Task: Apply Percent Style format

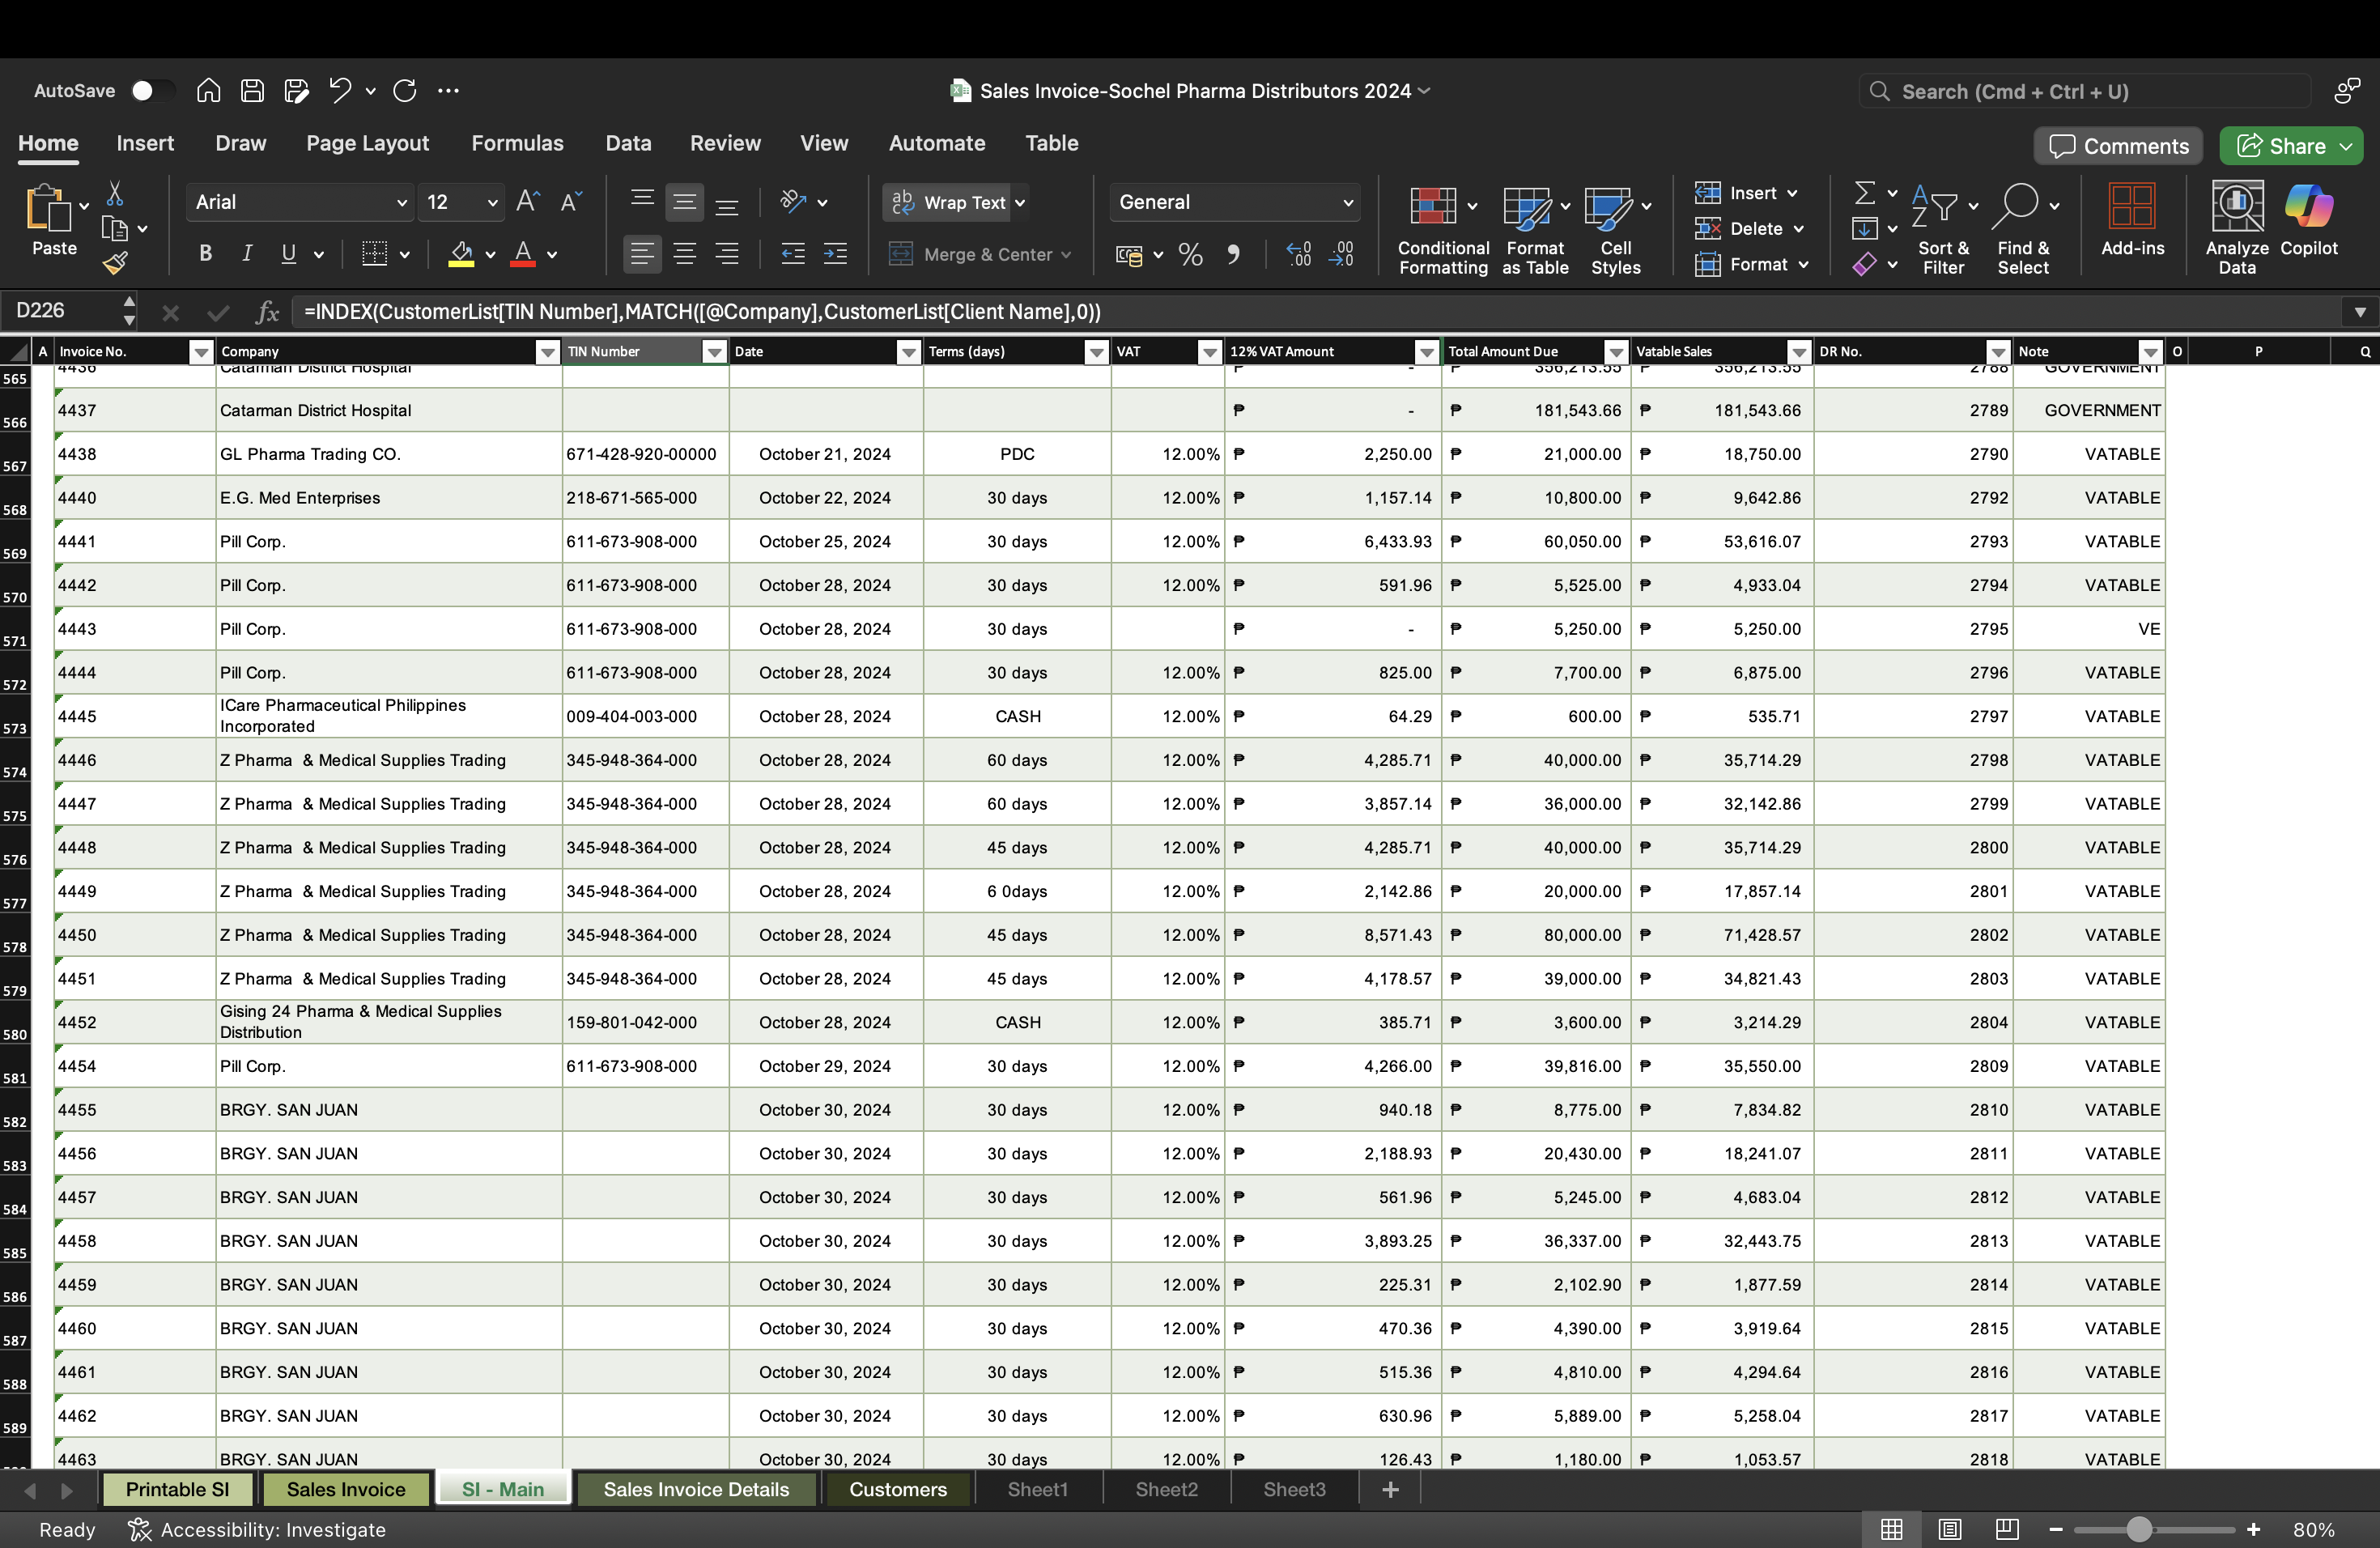Action: [1190, 255]
